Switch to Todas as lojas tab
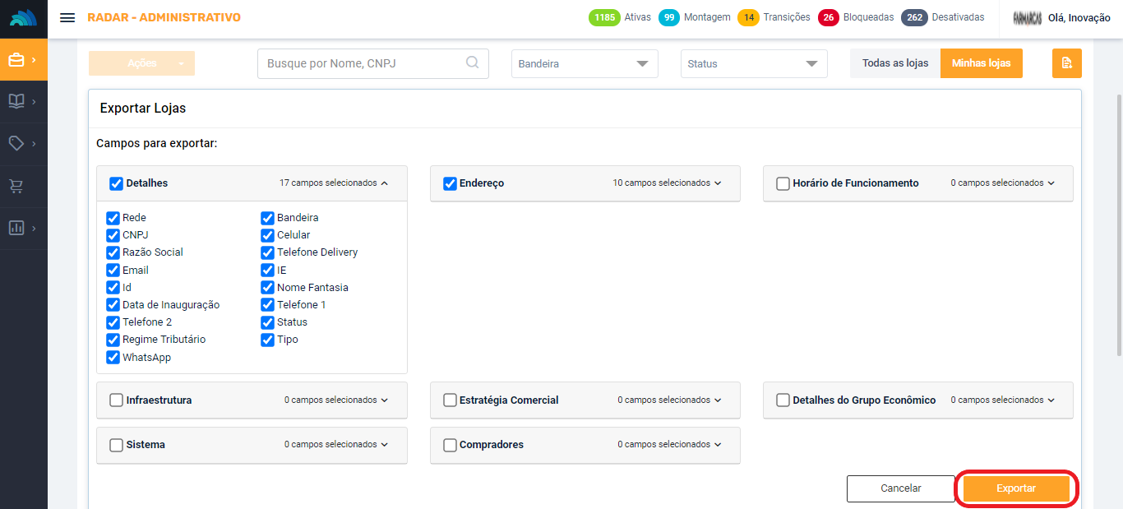Screen dimensions: 1123x509 tap(895, 63)
